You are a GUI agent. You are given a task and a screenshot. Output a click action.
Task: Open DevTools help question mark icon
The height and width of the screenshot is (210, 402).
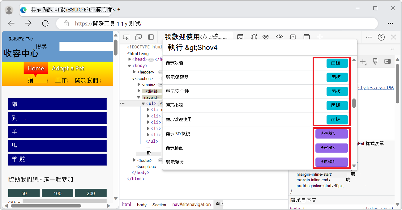(381, 37)
